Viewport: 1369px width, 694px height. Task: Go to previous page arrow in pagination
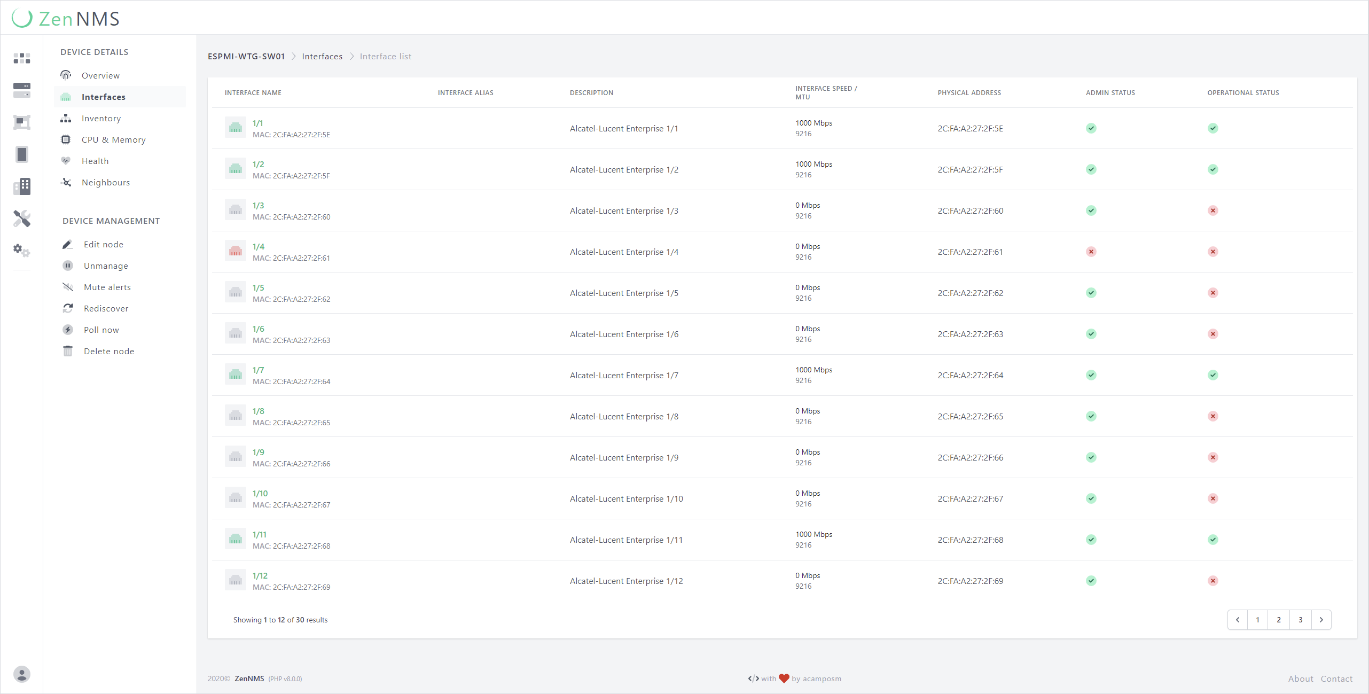[x=1238, y=620]
